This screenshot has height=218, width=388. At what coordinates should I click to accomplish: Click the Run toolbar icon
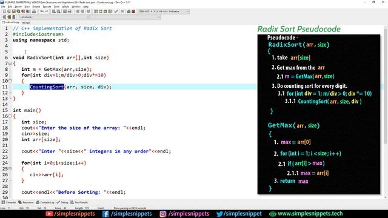[x=101, y=12]
